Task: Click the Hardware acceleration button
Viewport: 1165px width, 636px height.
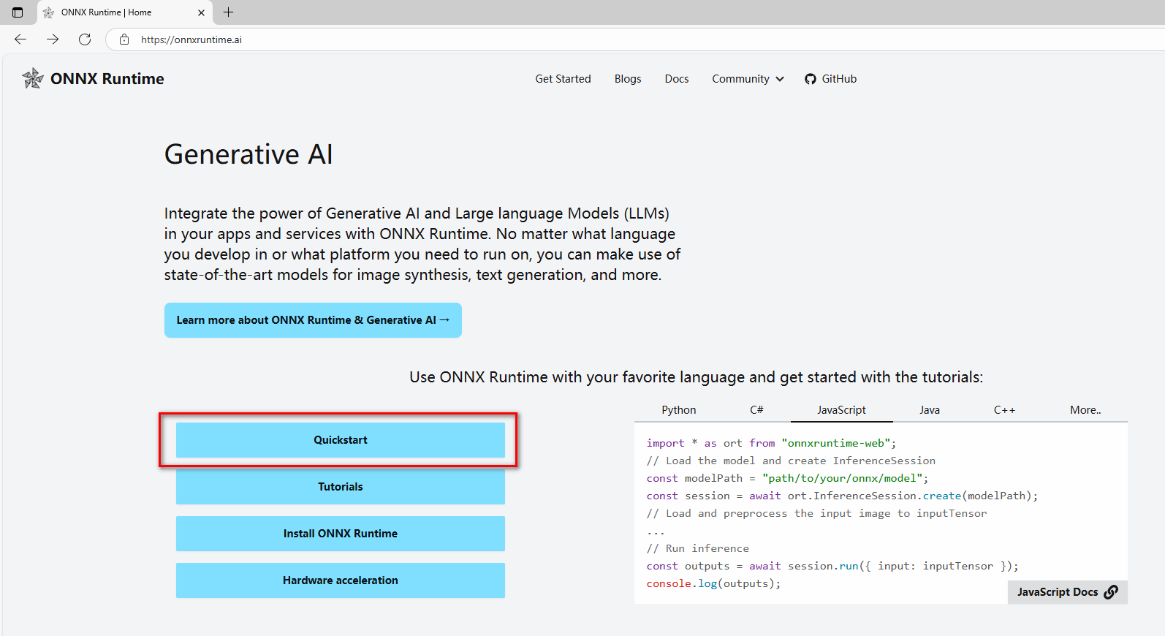Action: [341, 580]
